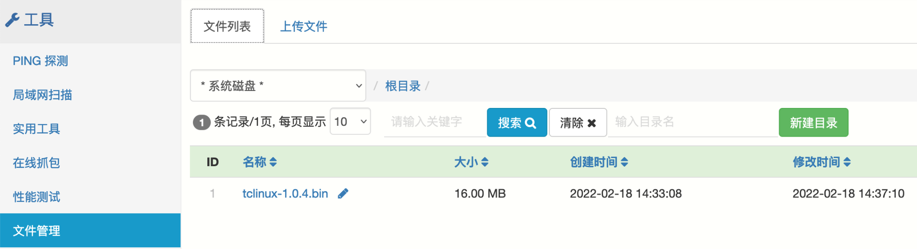Focus the directory name input field
Image resolution: width=917 pixels, height=249 pixels.
click(x=692, y=122)
